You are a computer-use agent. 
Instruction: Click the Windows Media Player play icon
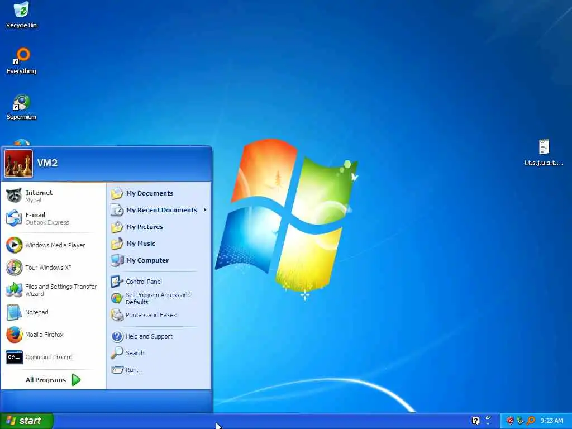tap(14, 245)
